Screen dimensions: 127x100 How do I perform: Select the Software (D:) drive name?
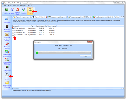click(x=19, y=30)
